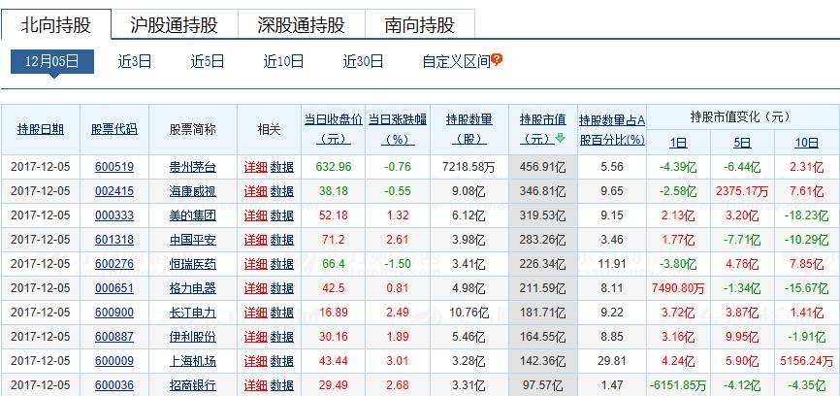This screenshot has height=396, width=840.
Task: Click 数据 link for 中国平安
Action: (282, 240)
